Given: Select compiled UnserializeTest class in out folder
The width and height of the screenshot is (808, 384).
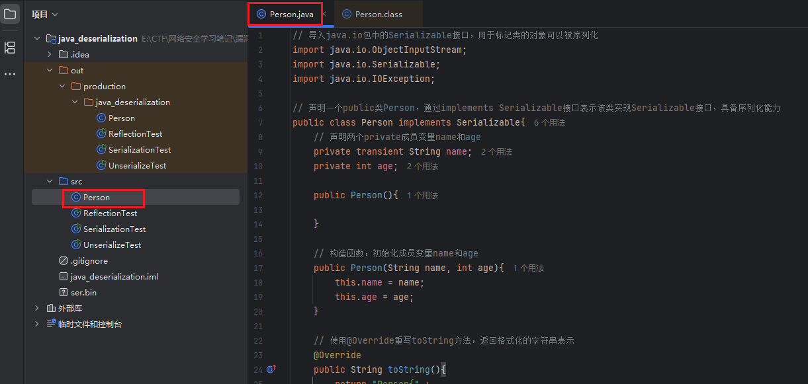Looking at the screenshot, I should tap(137, 166).
